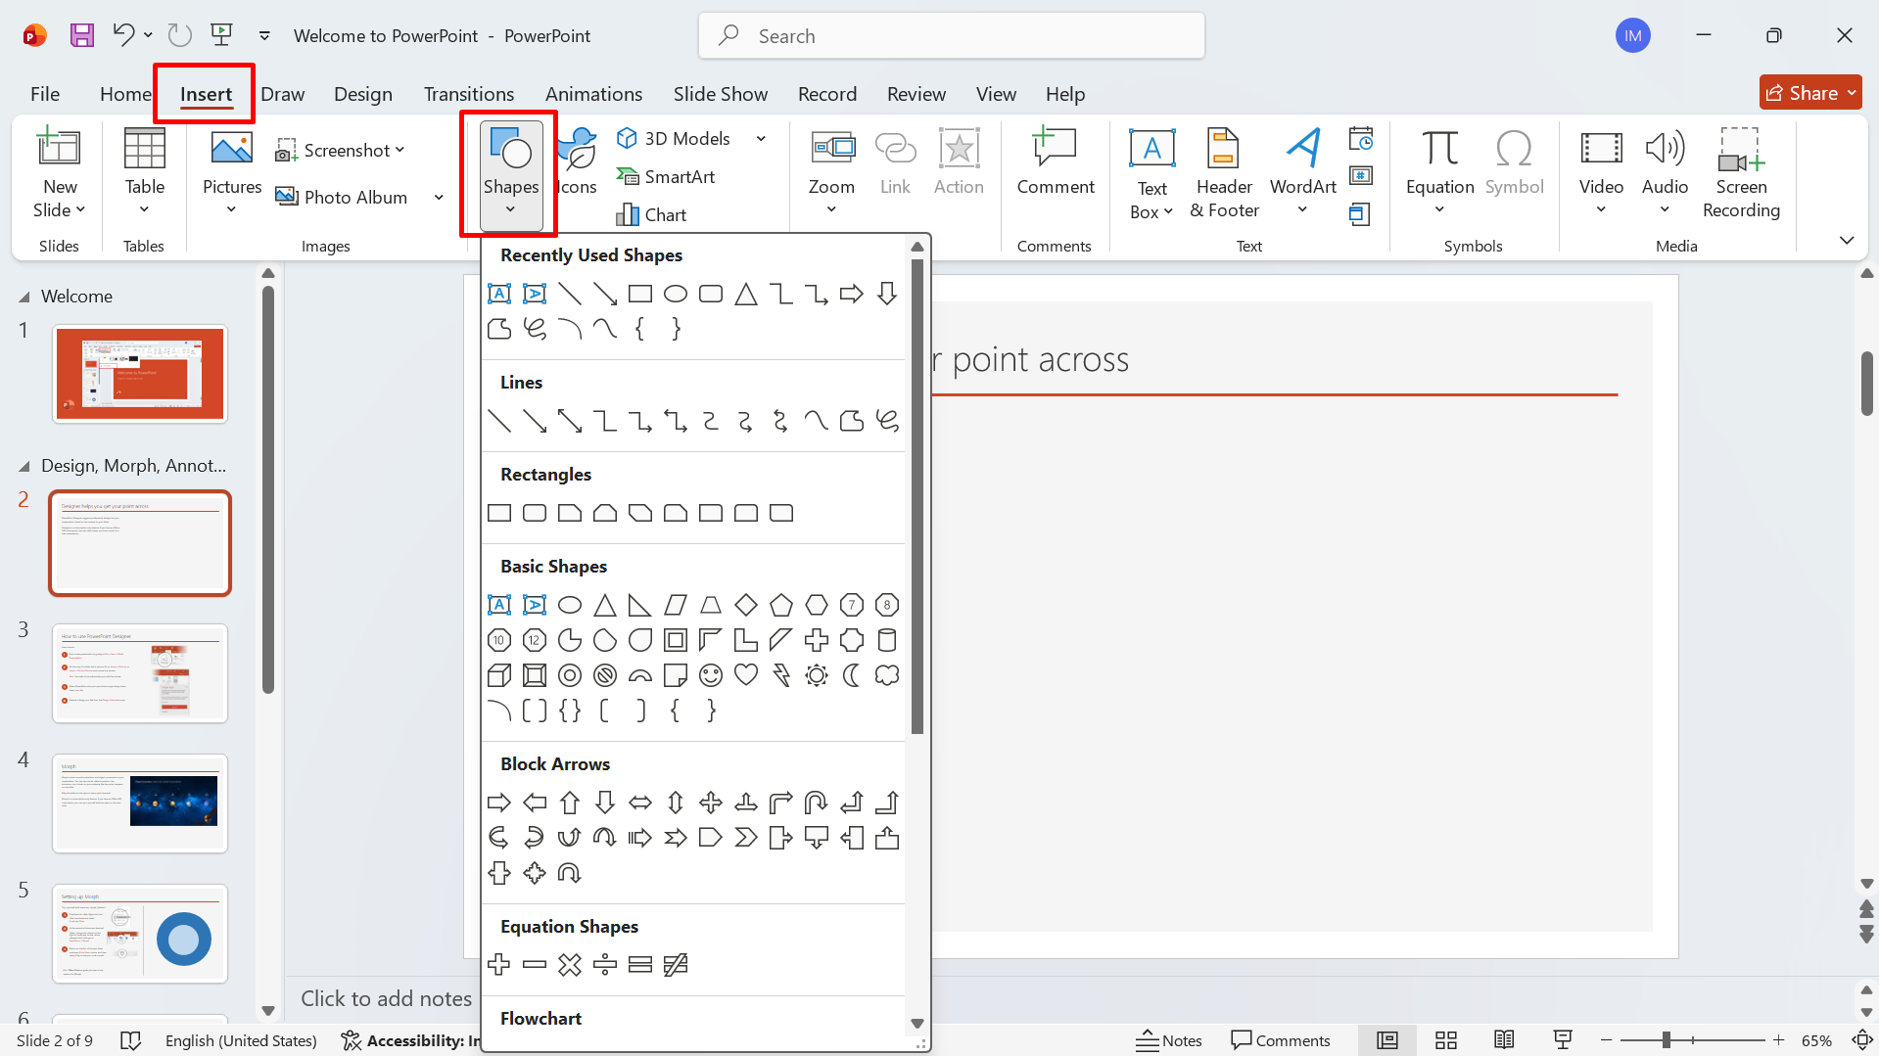Check accessibility status in status bar
Image resolution: width=1879 pixels, height=1056 pixels.
point(411,1040)
